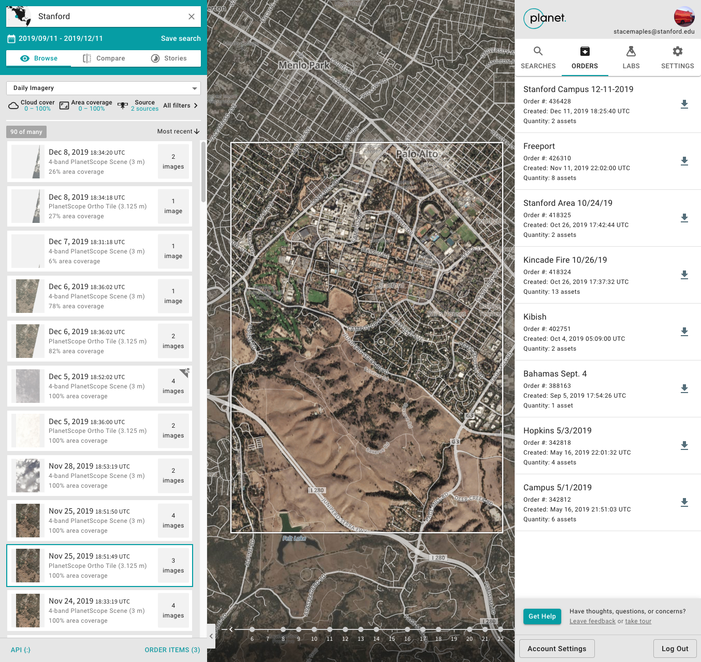Click the Nov 24, 2019 scene thumbnail

click(28, 611)
